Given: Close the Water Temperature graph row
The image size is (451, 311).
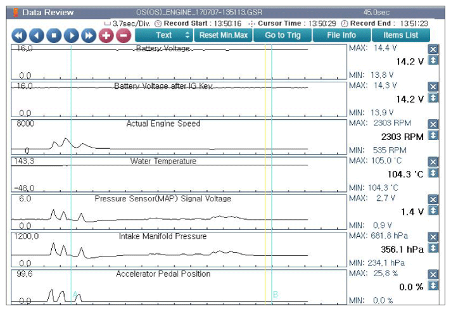Looking at the screenshot, I should [x=433, y=162].
